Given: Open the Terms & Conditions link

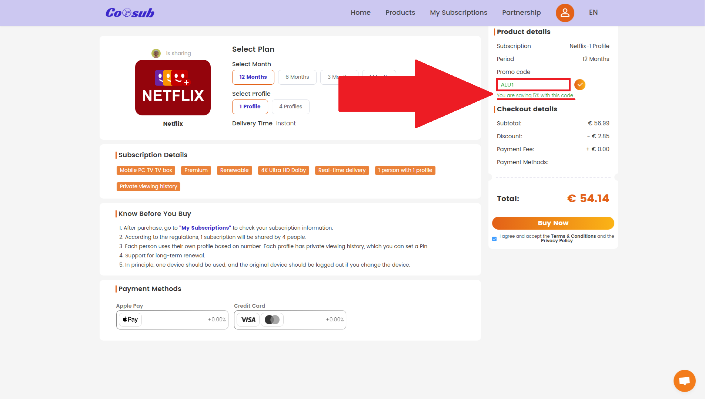Looking at the screenshot, I should pyautogui.click(x=573, y=236).
